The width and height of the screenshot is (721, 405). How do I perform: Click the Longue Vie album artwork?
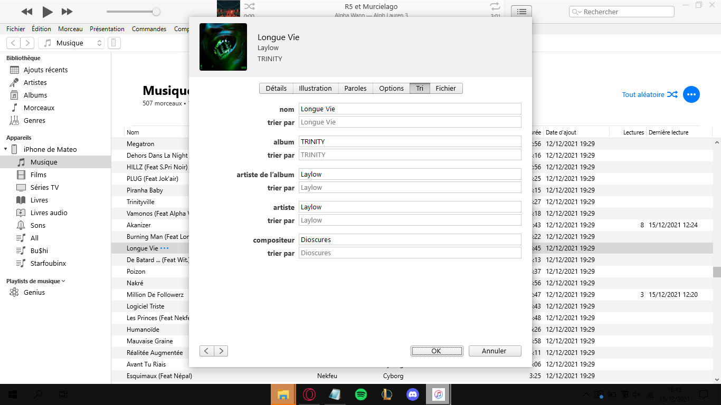[x=223, y=47]
